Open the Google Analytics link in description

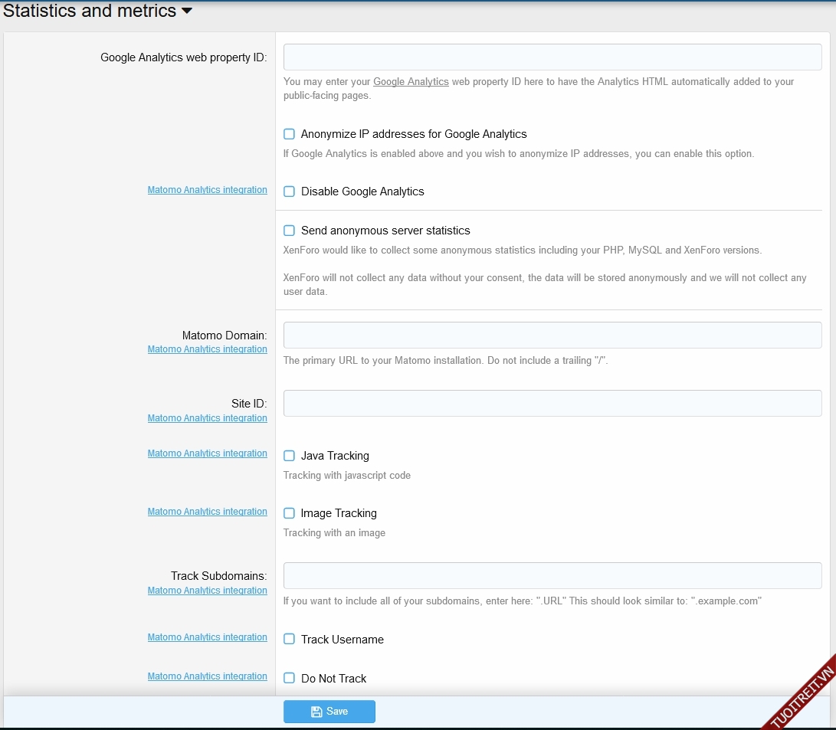pyautogui.click(x=411, y=82)
